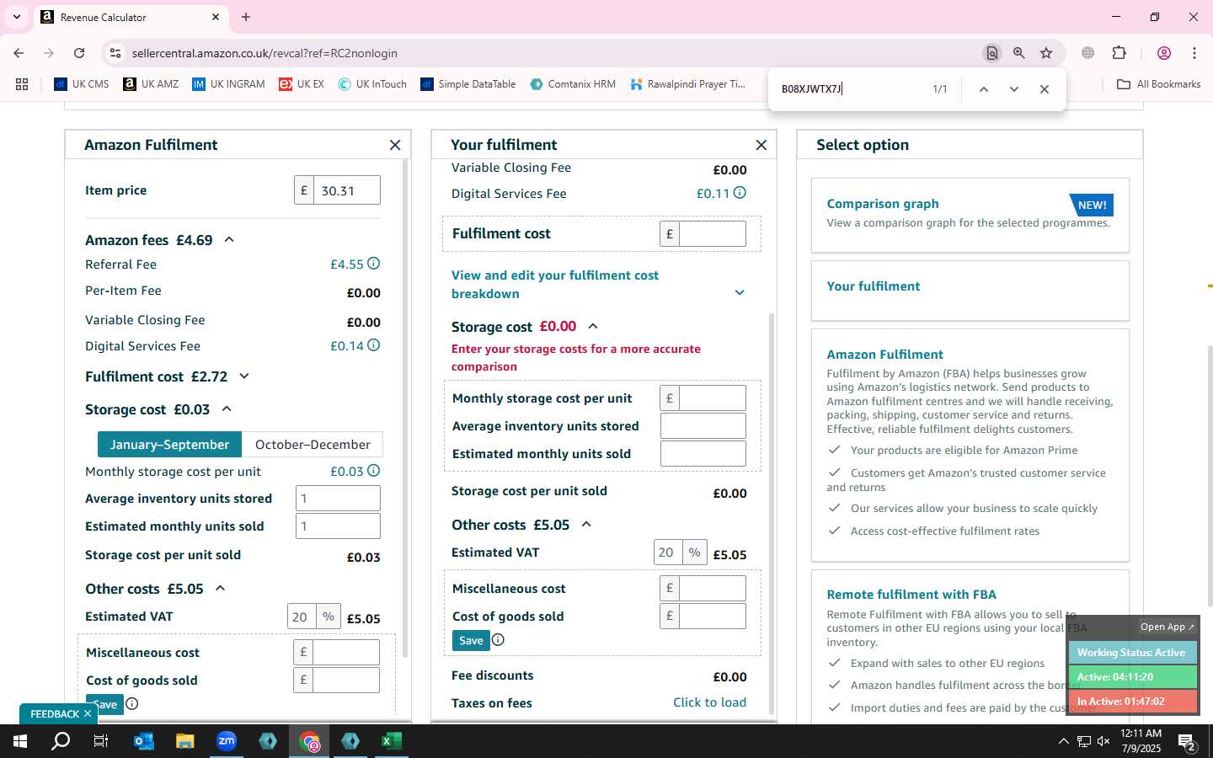Click Your fulfilment Digital Services Fee info icon
1213x758 pixels.
(740, 193)
